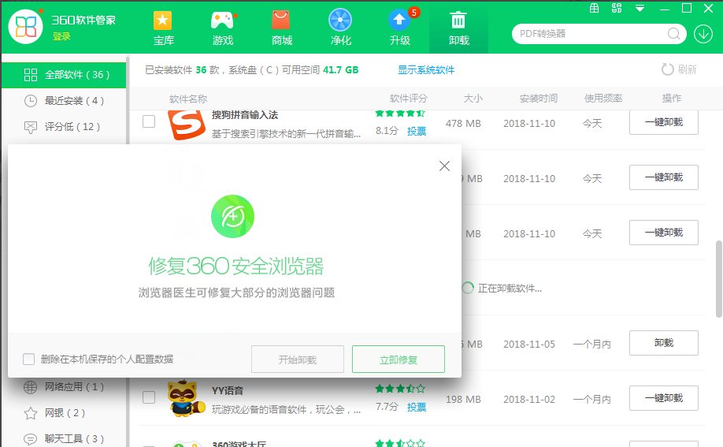Click the 搜狗拼音输入法 app icon
Viewport: 723px width, 447px height.
(x=187, y=125)
